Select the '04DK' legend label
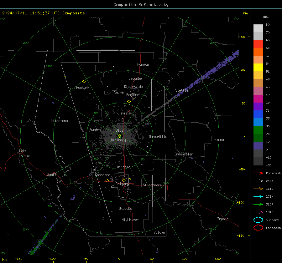 (269, 181)
